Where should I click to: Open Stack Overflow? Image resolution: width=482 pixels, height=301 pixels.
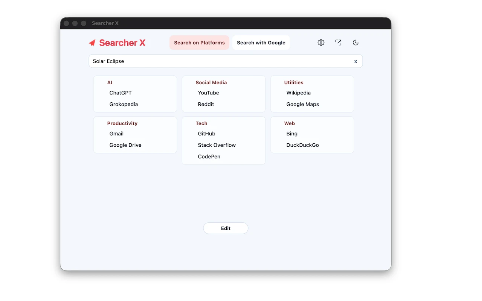(217, 145)
